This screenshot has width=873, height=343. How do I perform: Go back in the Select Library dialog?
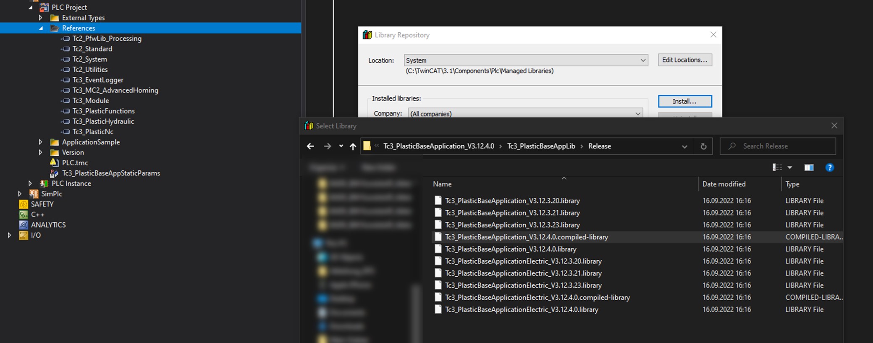point(310,146)
